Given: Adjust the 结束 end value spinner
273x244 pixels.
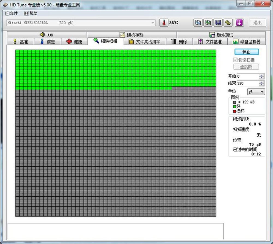Looking at the screenshot, I should tap(261, 83).
